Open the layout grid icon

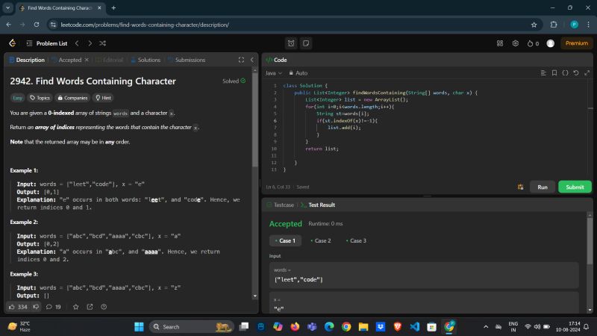point(500,43)
